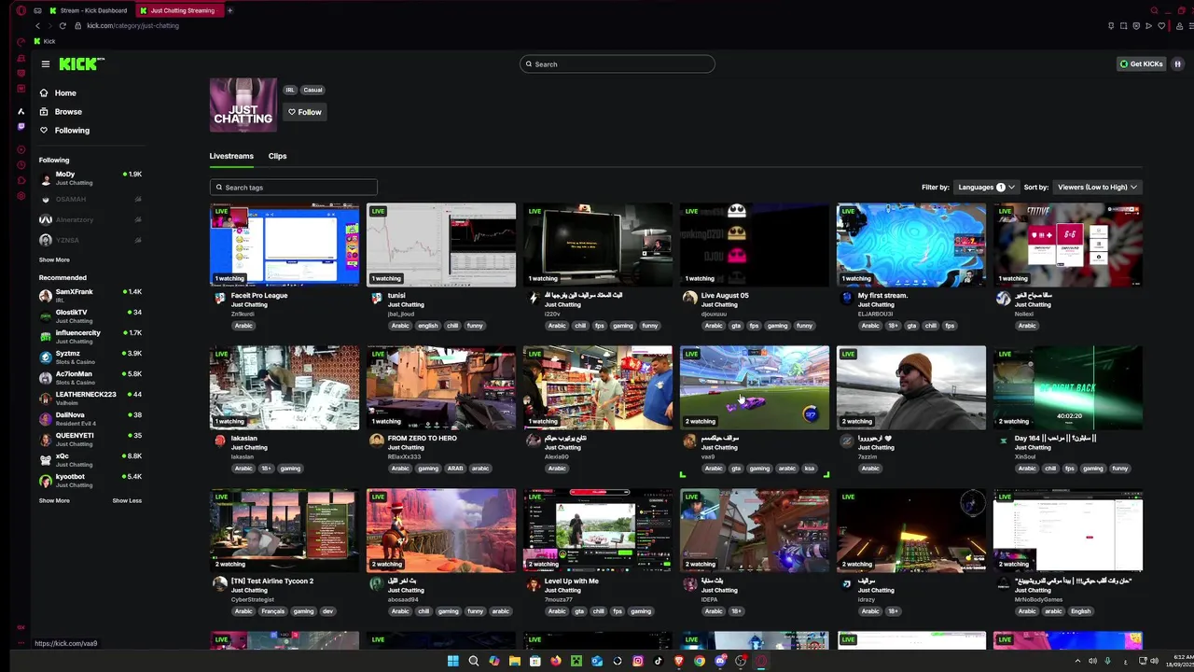Open the Viewers (Low to High) sort dropdown
The image size is (1194, 672).
[1095, 187]
